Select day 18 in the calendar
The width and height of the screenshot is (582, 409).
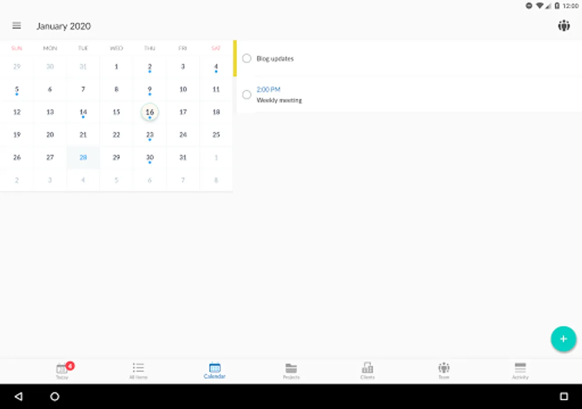[x=216, y=112]
